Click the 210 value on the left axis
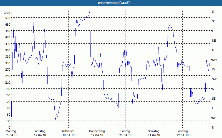This screenshot has width=222, height=138. click(8, 82)
